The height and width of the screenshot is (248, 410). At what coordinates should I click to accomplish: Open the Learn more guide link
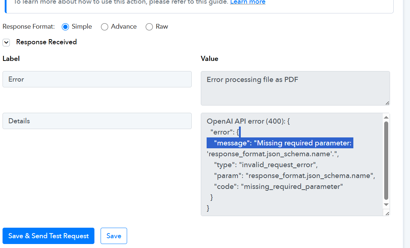pos(248,2)
